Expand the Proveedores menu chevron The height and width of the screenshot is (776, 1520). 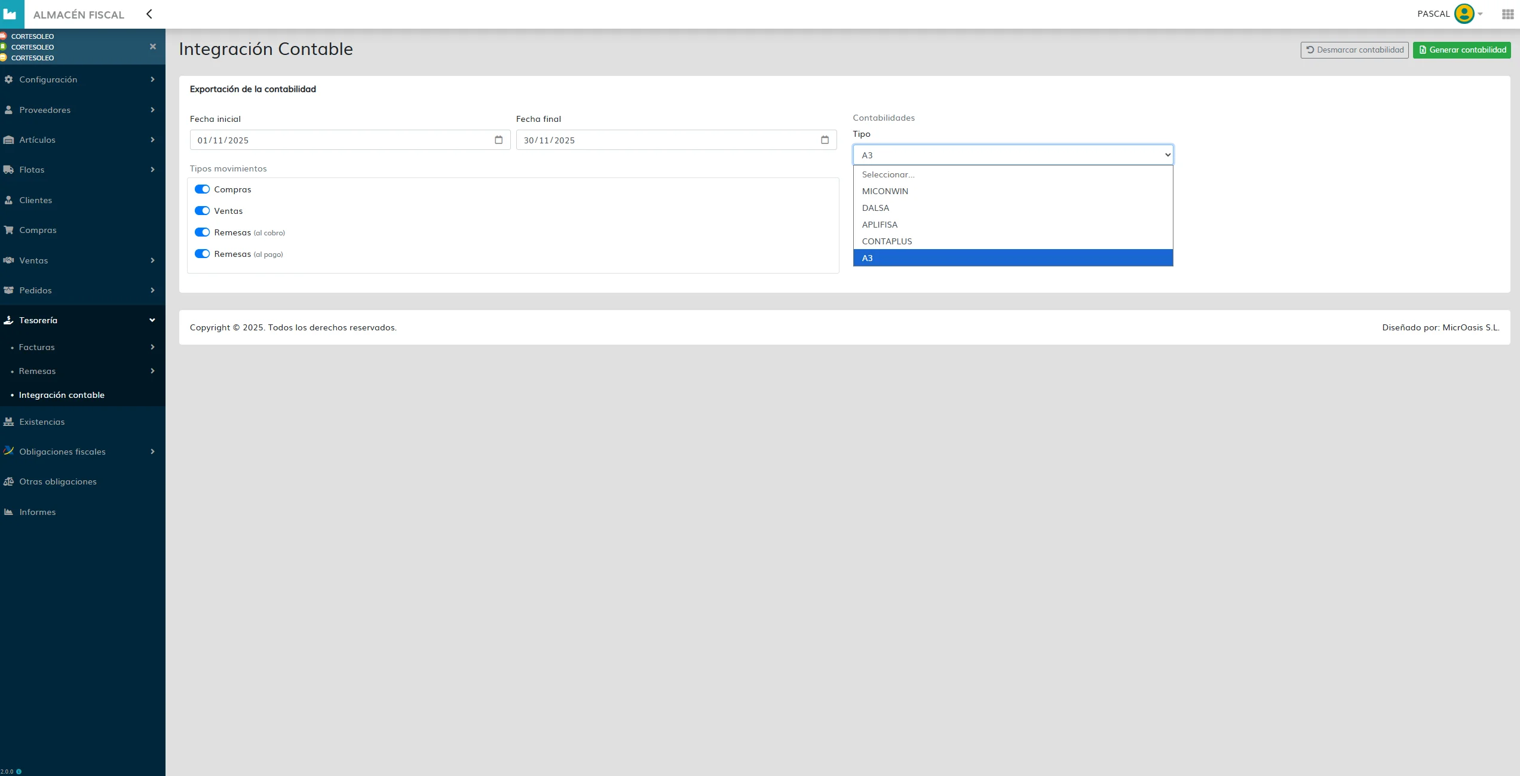[152, 110]
